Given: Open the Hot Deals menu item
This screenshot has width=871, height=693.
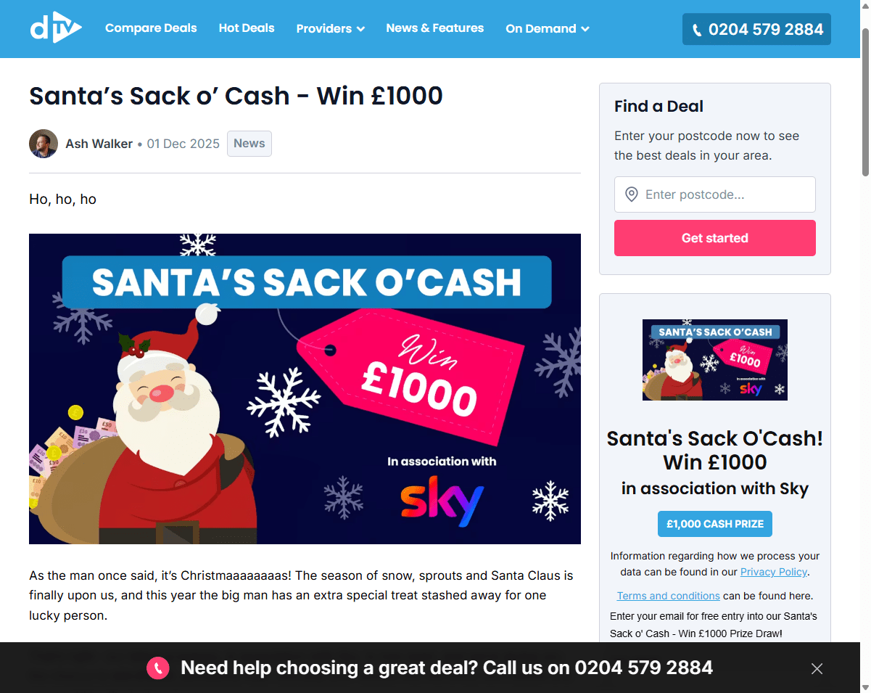Looking at the screenshot, I should pos(247,28).
